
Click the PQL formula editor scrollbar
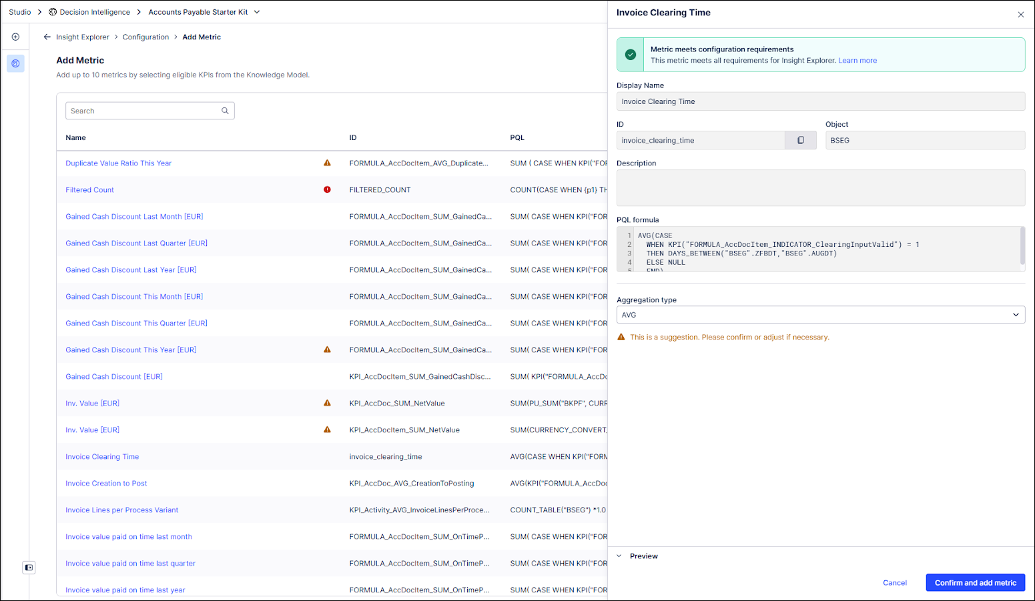click(x=1022, y=246)
